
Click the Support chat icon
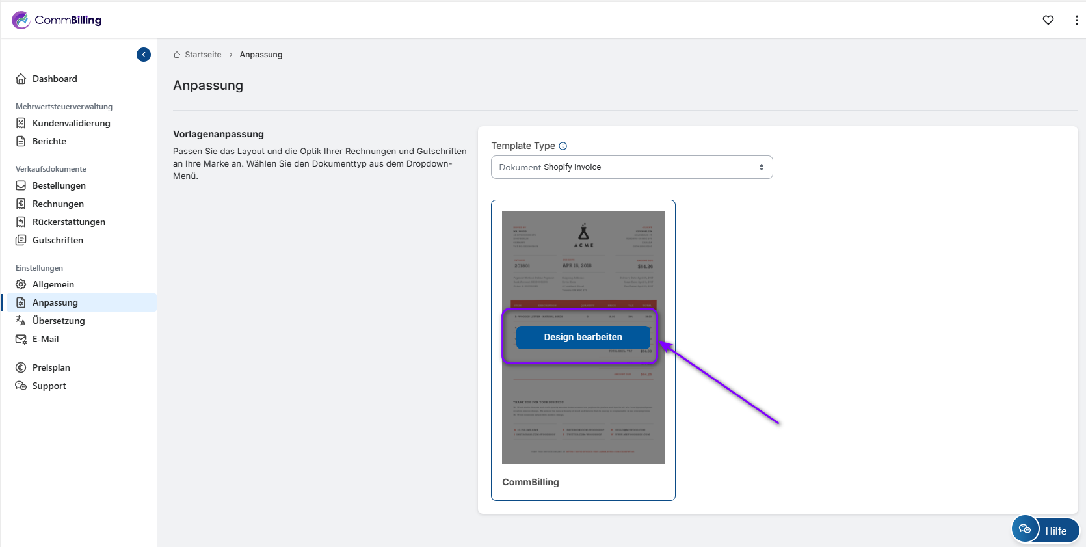[x=21, y=386]
